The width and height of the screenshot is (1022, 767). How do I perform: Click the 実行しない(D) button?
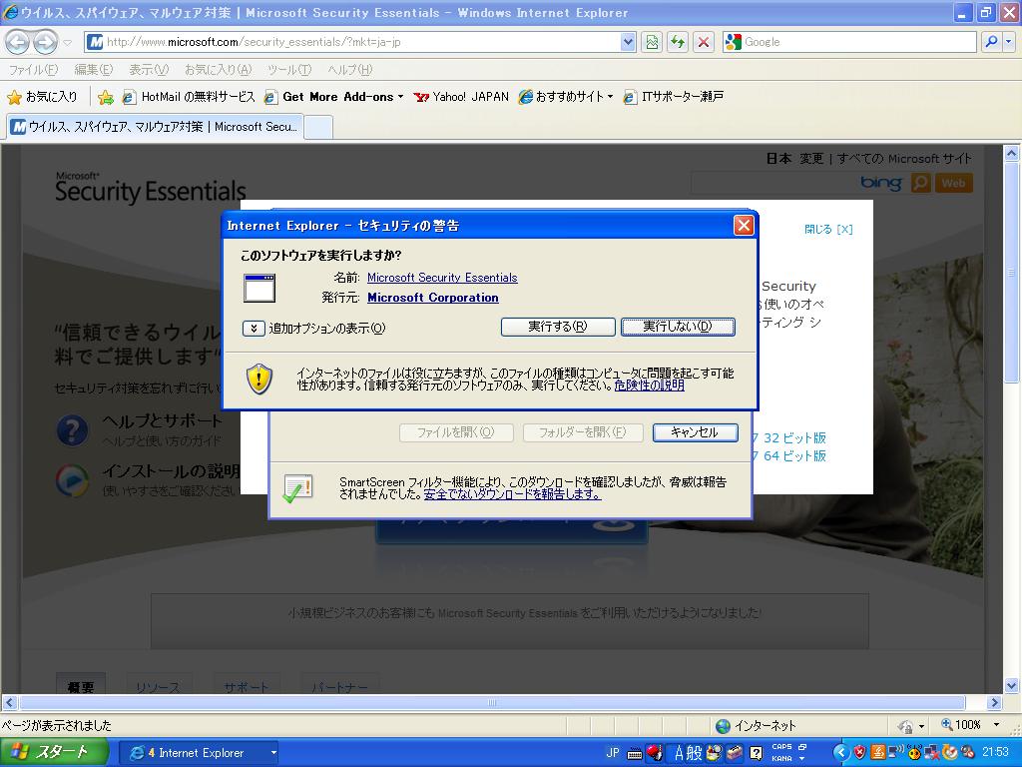678,327
